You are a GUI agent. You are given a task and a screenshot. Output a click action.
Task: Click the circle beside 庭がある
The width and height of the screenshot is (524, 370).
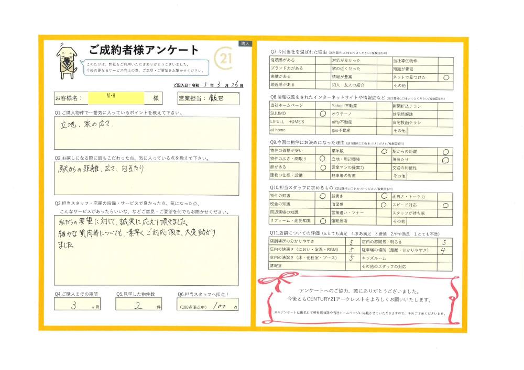coord(323,167)
